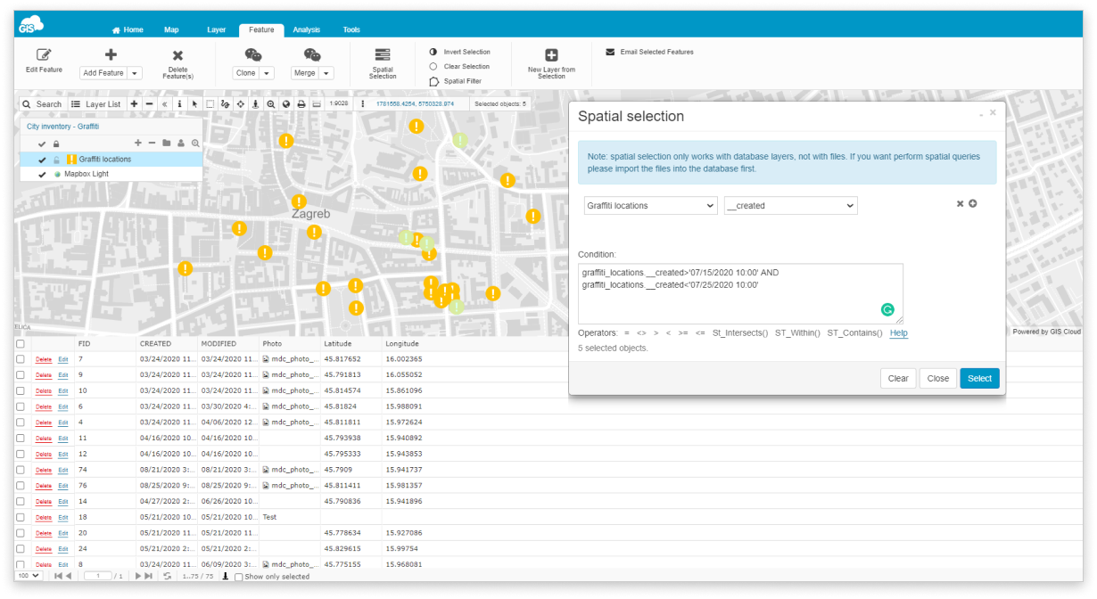
Task: Click the Select button in Spatial selection
Action: click(979, 378)
